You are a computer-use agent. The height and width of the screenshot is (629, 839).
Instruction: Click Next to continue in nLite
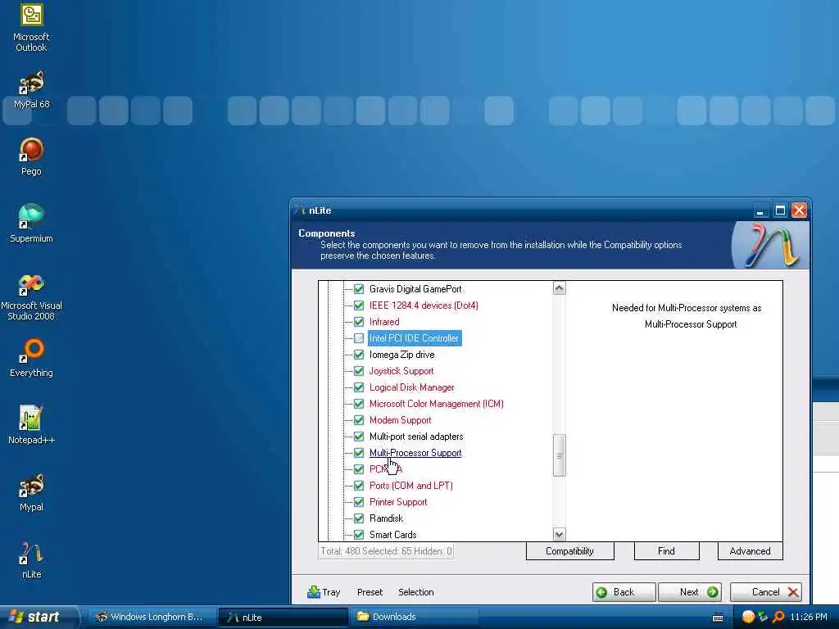[690, 592]
